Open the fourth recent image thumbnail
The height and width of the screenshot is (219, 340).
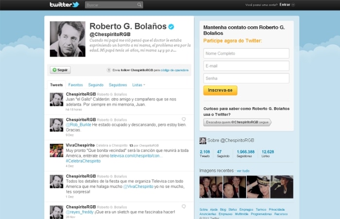point(282,187)
